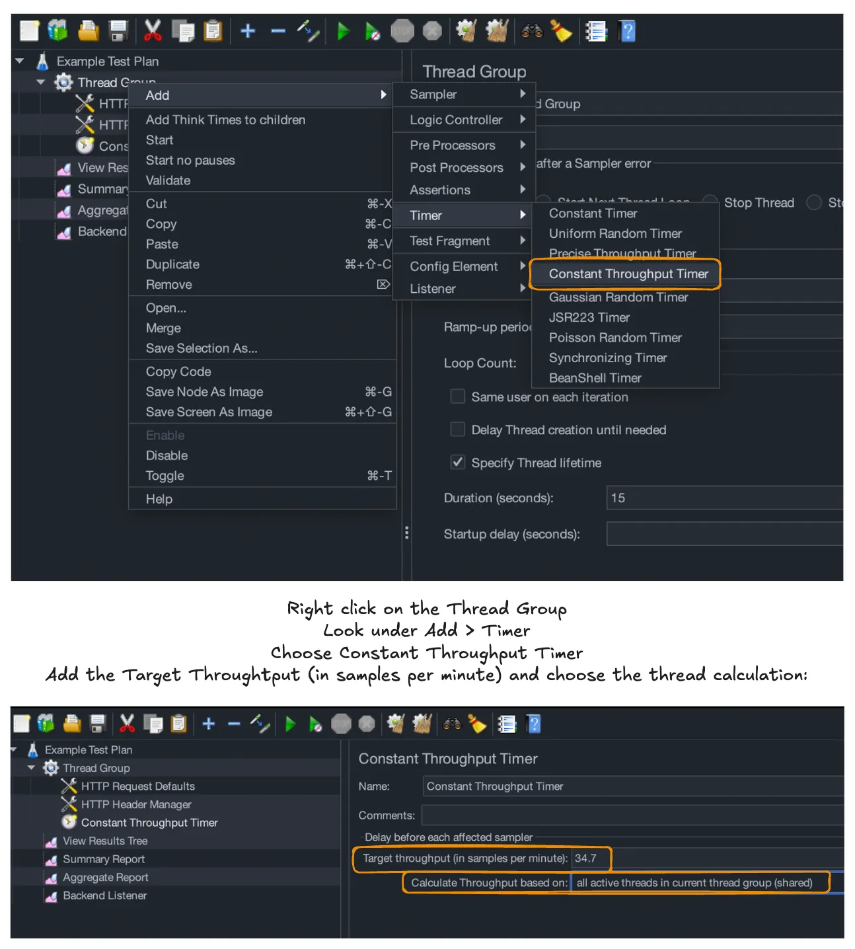This screenshot has height=949, width=855.
Task: Open the Calculate Throughput based on dropdown
Action: coord(707,883)
